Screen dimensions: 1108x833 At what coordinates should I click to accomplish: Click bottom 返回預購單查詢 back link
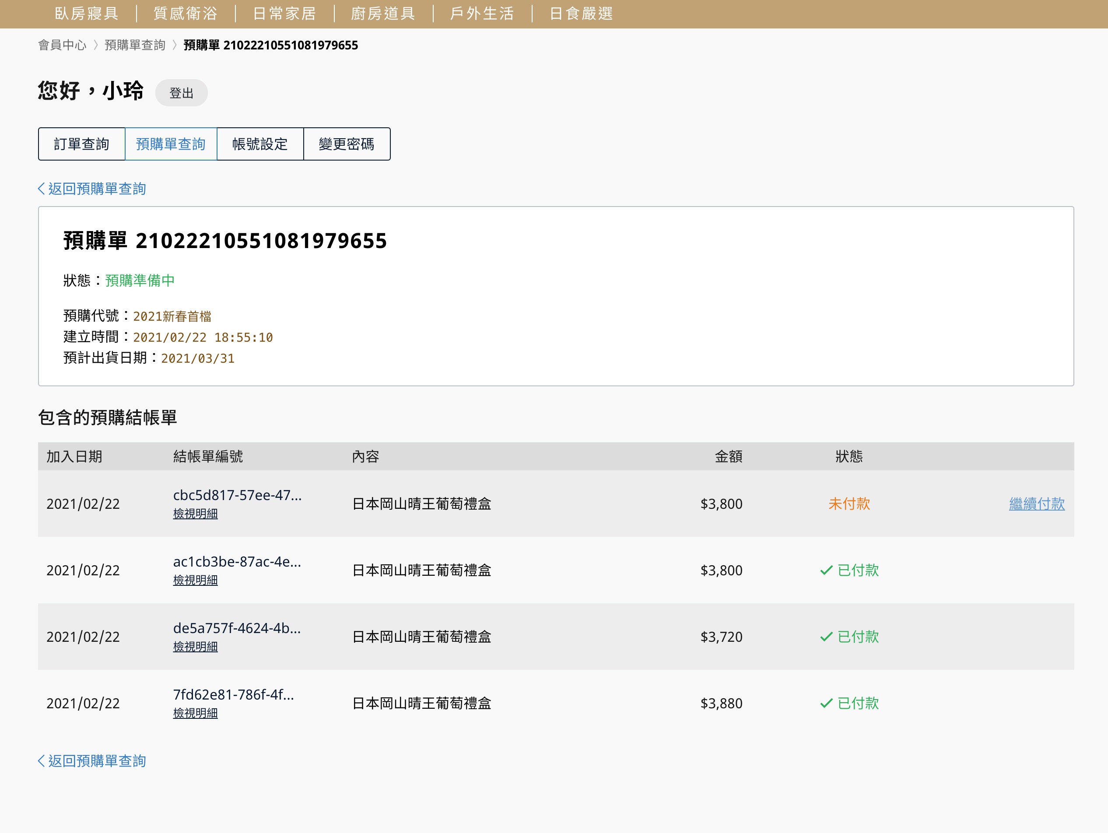(92, 761)
